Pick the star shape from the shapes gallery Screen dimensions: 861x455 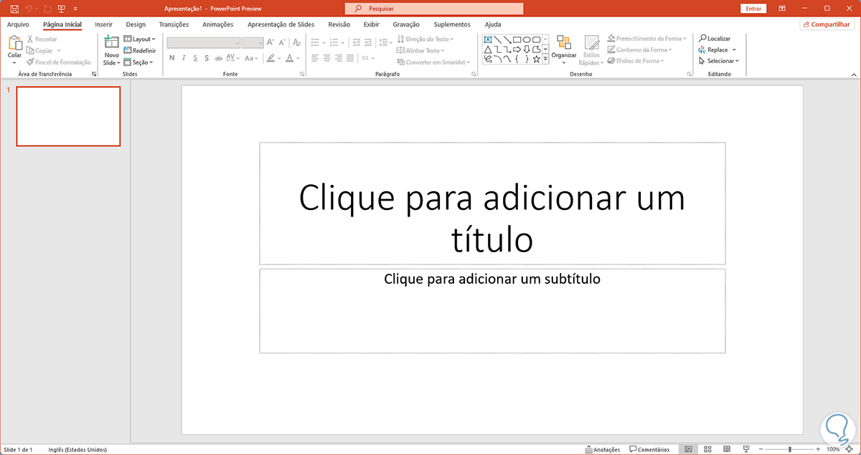tap(536, 59)
